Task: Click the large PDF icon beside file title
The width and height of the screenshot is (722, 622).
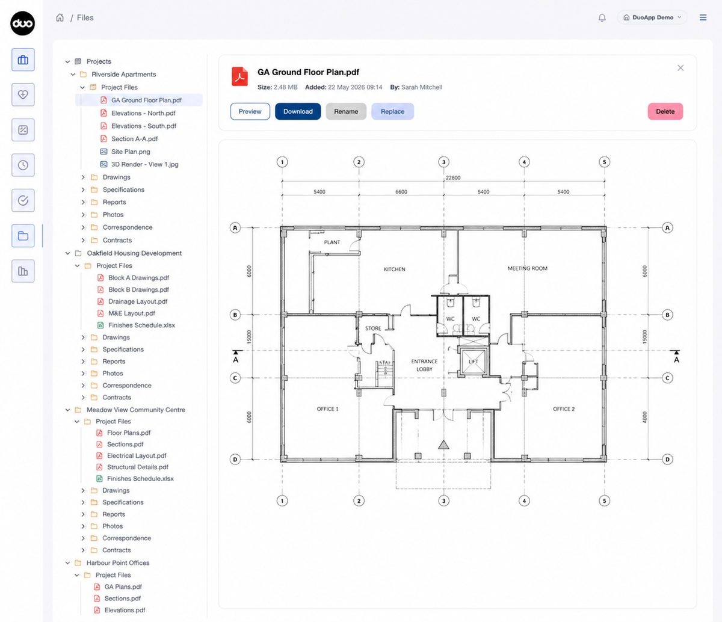Action: click(x=240, y=77)
